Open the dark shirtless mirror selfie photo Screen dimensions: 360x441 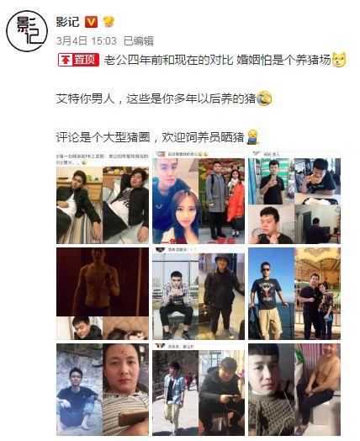pyautogui.click(x=103, y=294)
